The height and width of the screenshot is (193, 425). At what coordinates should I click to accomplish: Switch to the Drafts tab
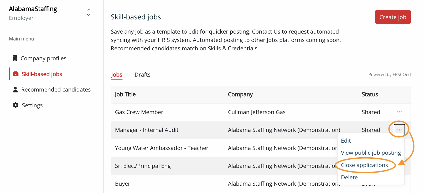click(142, 75)
